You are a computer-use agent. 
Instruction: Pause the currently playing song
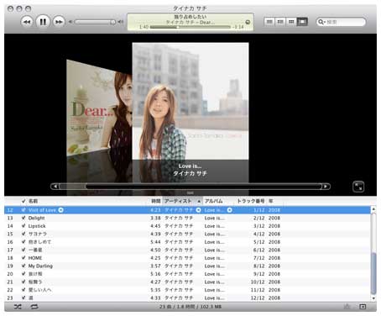[43, 22]
